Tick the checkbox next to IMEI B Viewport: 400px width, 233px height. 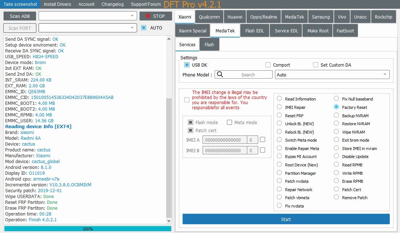tap(263, 150)
